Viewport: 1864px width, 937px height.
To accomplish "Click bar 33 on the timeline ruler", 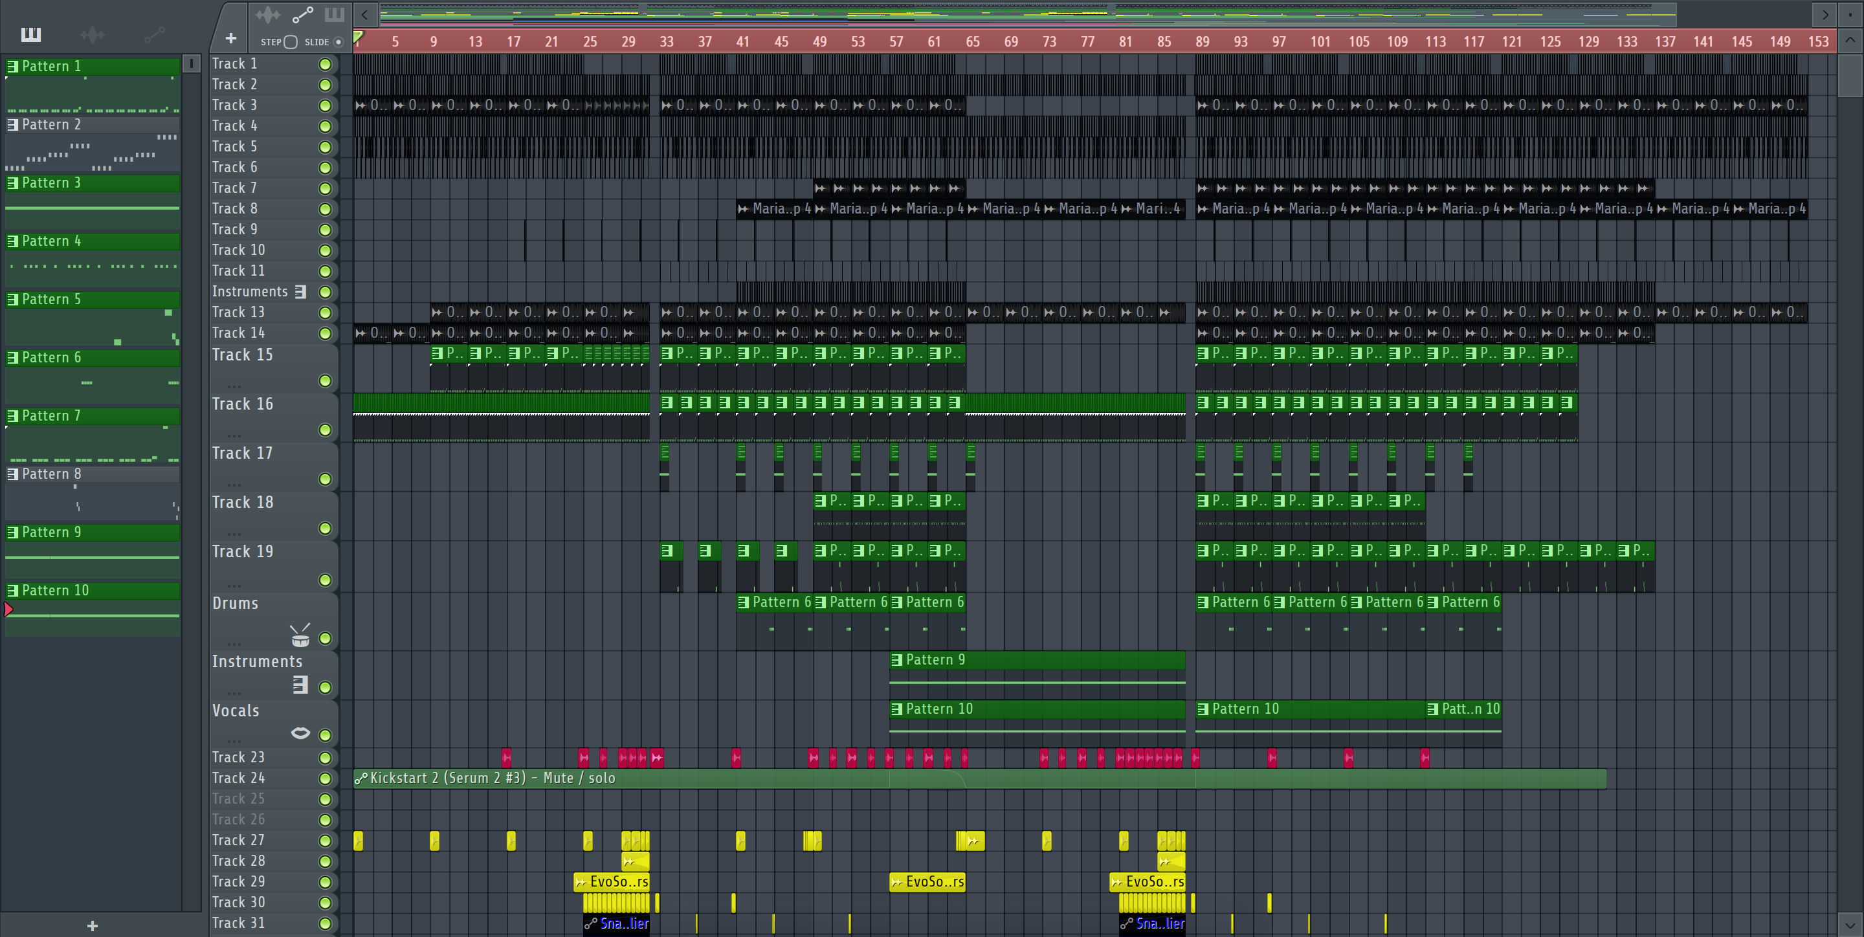I will (x=667, y=42).
